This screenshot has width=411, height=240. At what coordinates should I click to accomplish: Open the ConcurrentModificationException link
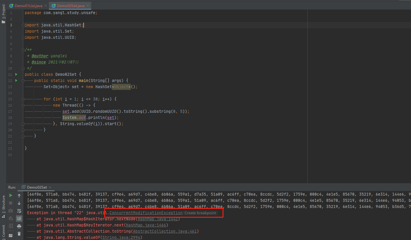(146, 213)
